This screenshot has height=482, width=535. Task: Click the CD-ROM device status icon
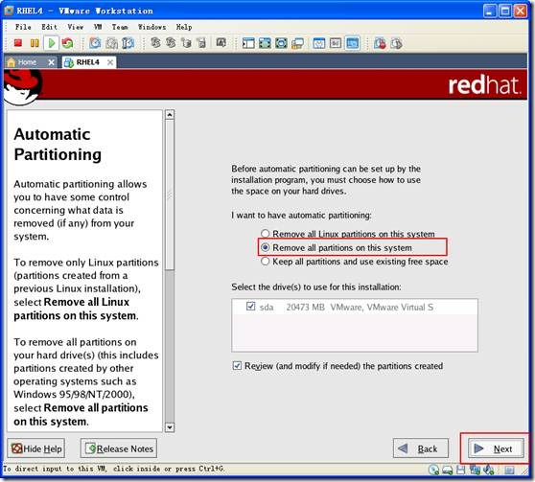pos(433,471)
